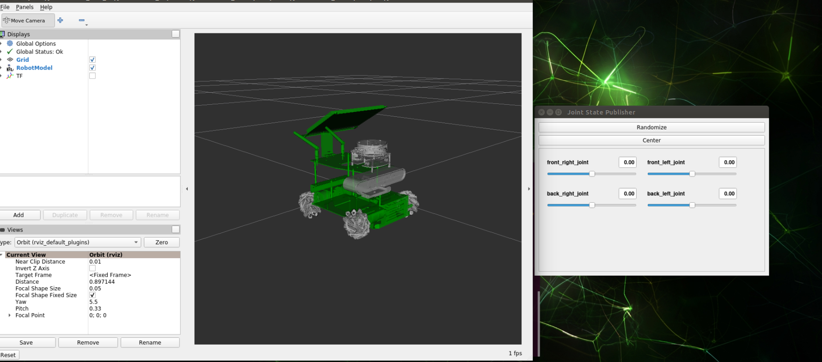Expand the Grid display row
Screen dimensions: 822x362
1,60
